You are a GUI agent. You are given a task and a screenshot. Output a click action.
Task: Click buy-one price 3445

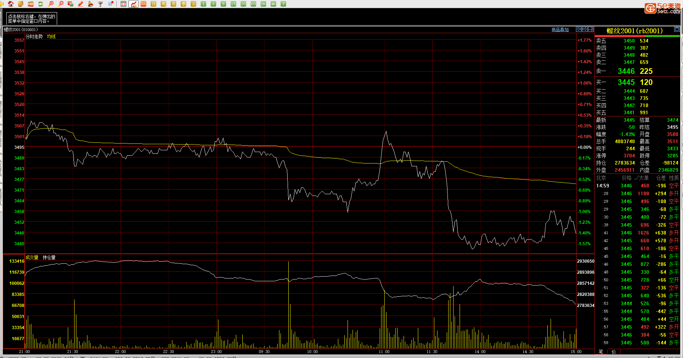click(626, 82)
